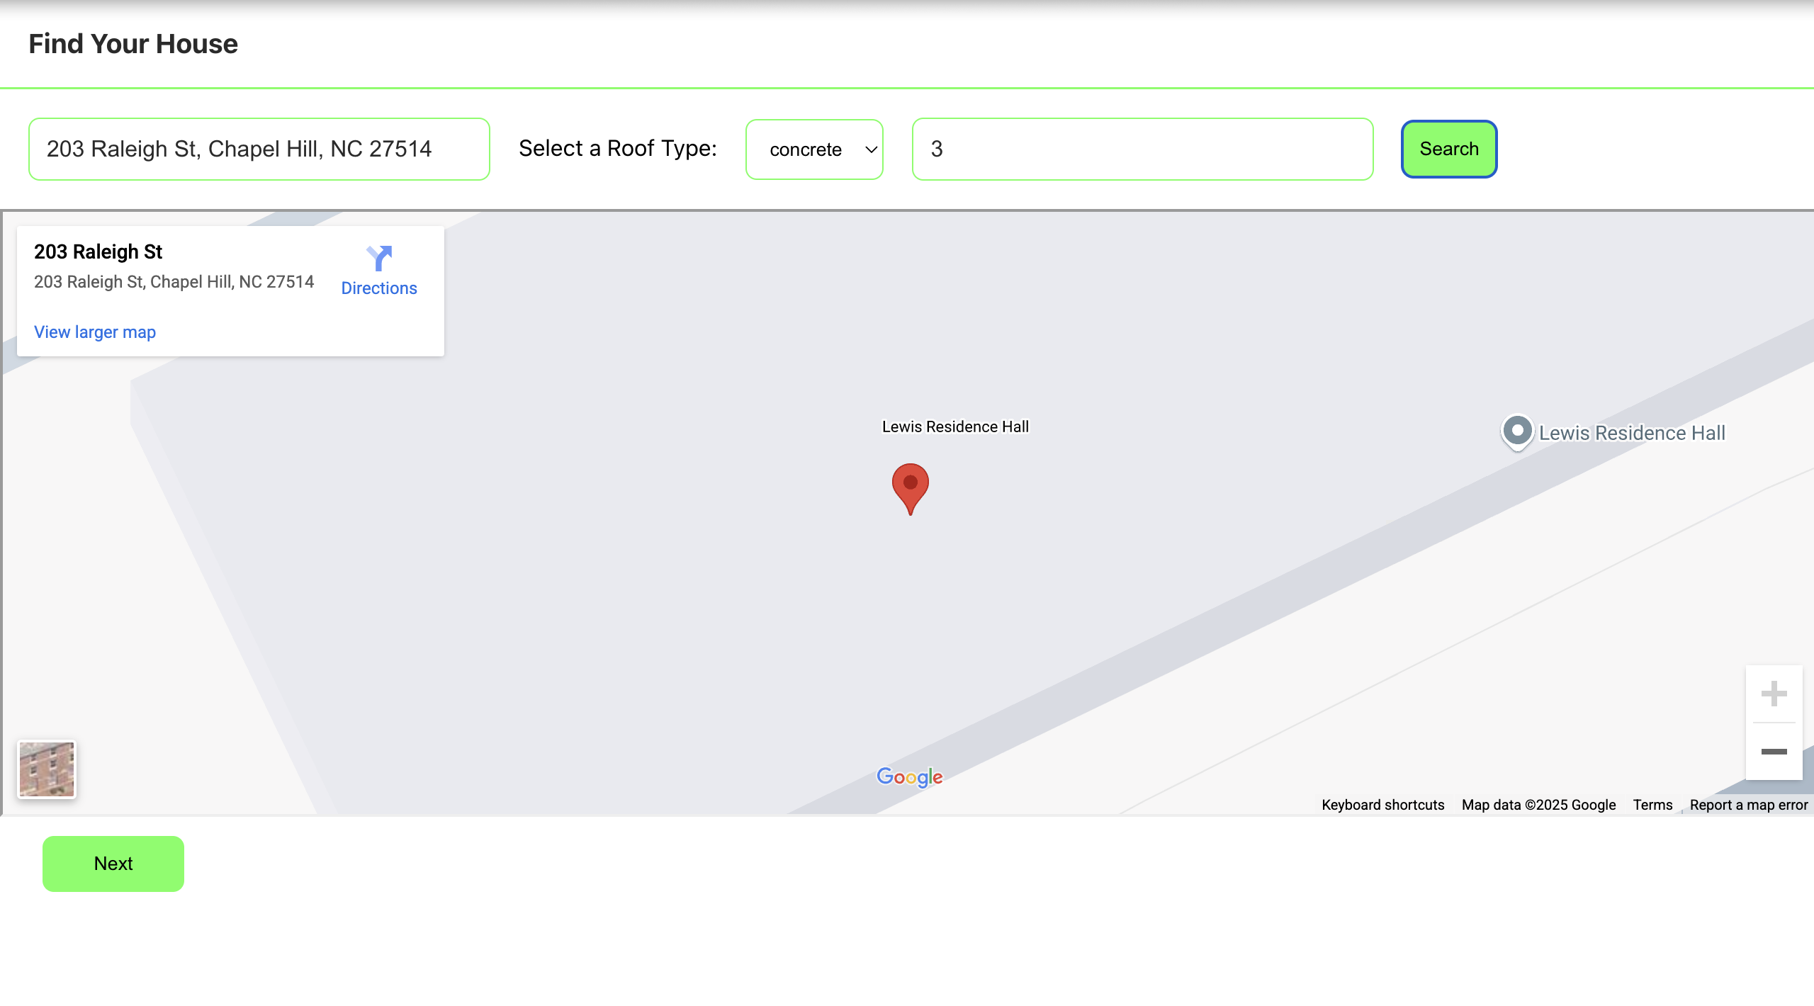Click the Google logo on the map
This screenshot has width=1814, height=1006.
(x=909, y=777)
